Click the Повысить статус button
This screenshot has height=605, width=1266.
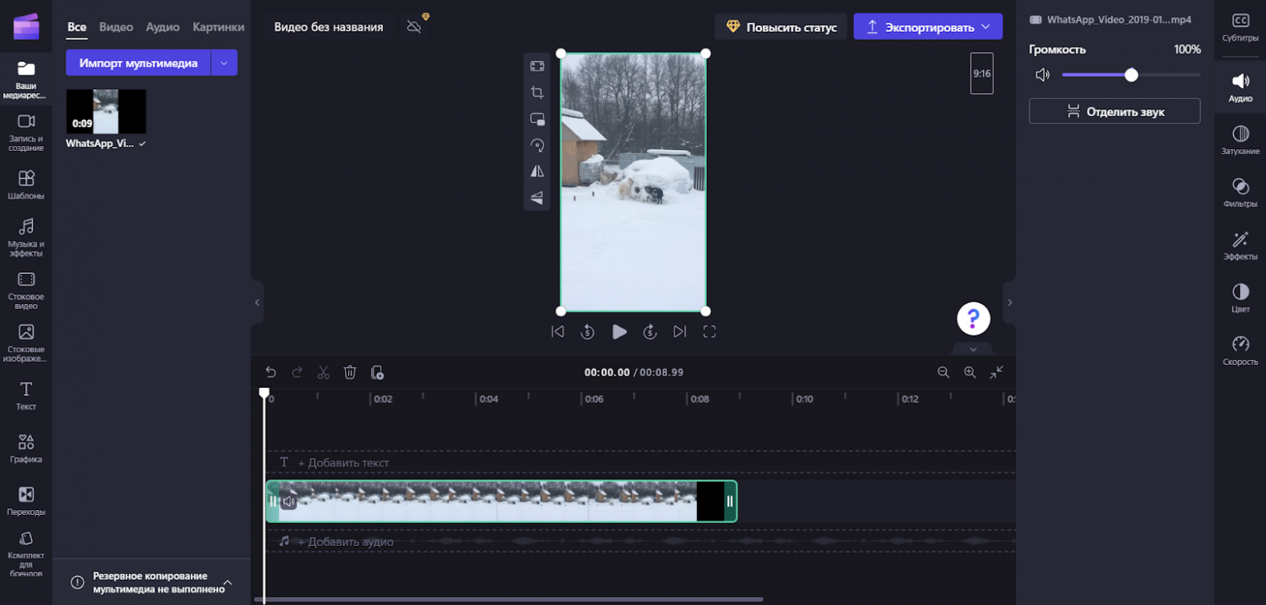point(781,27)
